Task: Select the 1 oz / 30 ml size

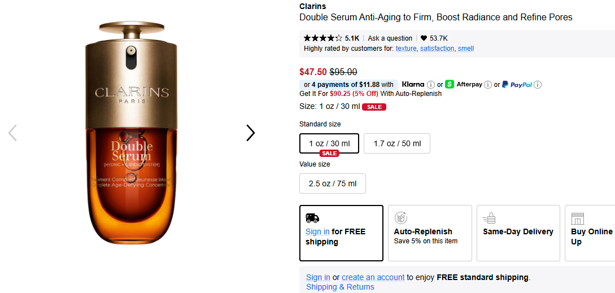Action: (x=329, y=143)
